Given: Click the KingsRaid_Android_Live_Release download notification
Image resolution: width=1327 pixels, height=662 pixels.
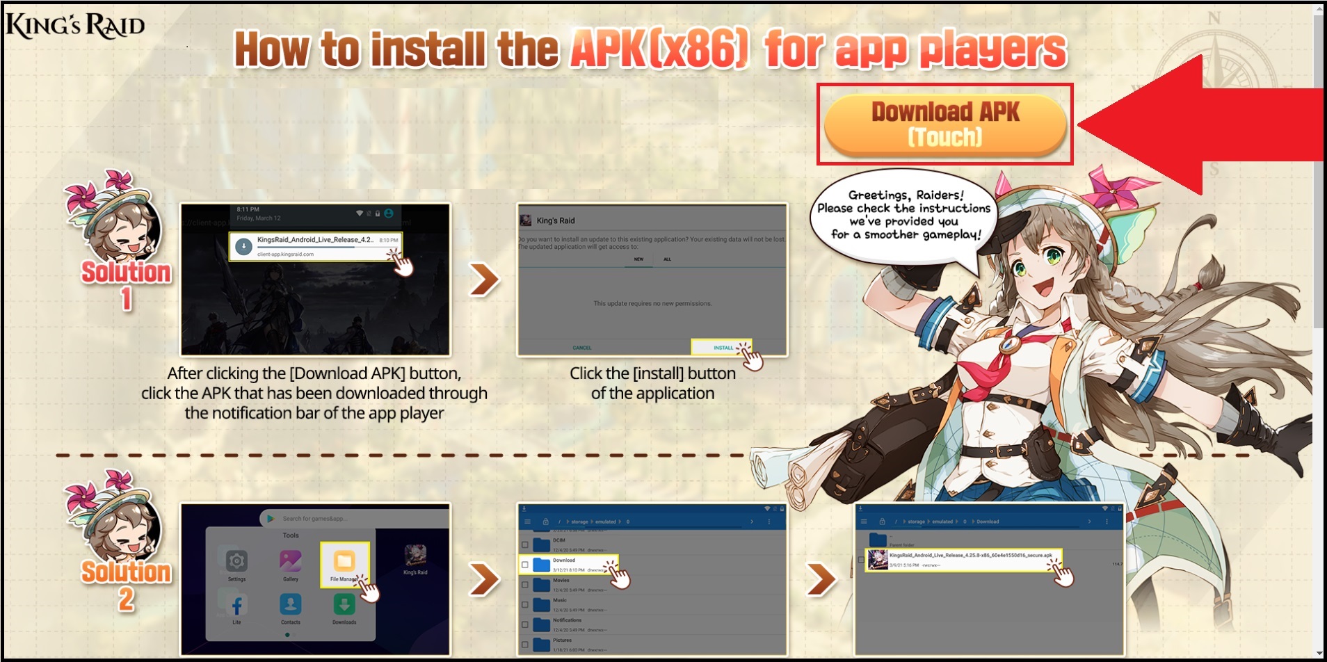Looking at the screenshot, I should pyautogui.click(x=316, y=246).
